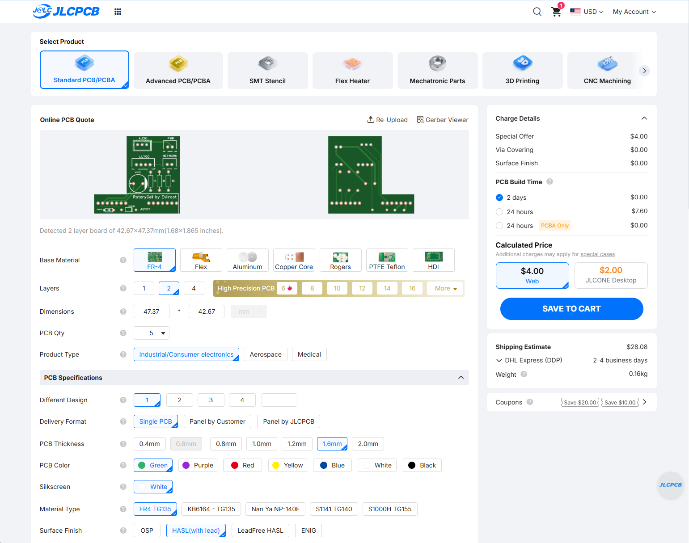Click help icon beside Delivery Format
The image size is (689, 543).
[x=123, y=421]
